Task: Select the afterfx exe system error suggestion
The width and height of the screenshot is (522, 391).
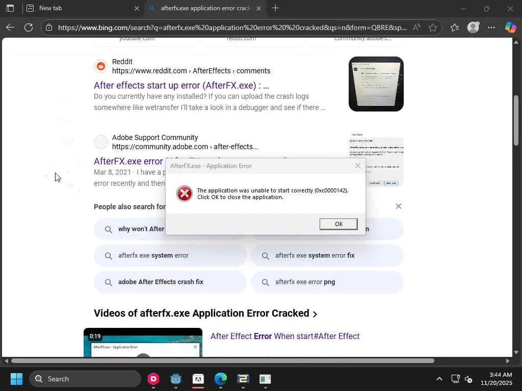Action: point(170,256)
